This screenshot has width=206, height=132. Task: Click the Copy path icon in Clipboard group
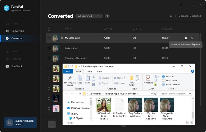[x=93, y=80]
